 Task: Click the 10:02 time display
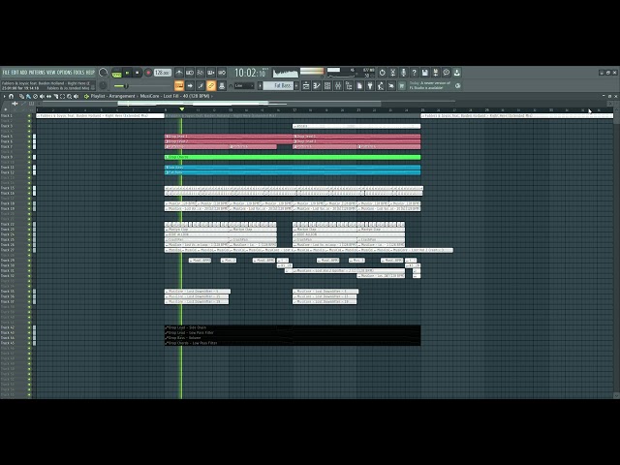(x=251, y=73)
